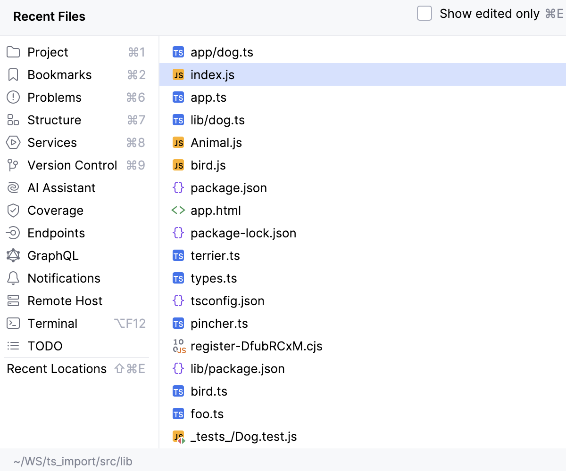Open the GraphQL tool window
The width and height of the screenshot is (566, 471).
[52, 255]
